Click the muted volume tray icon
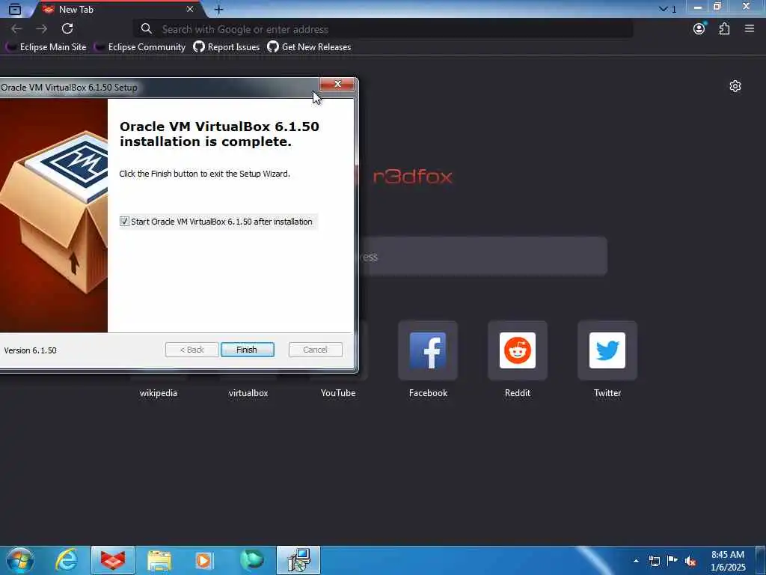Image resolution: width=766 pixels, height=575 pixels. (690, 562)
